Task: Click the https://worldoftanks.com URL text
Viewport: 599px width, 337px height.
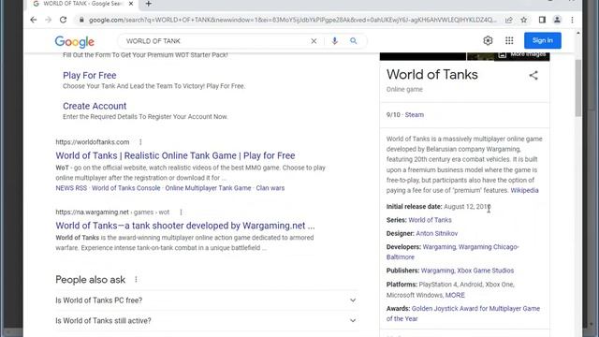Action: [93, 142]
